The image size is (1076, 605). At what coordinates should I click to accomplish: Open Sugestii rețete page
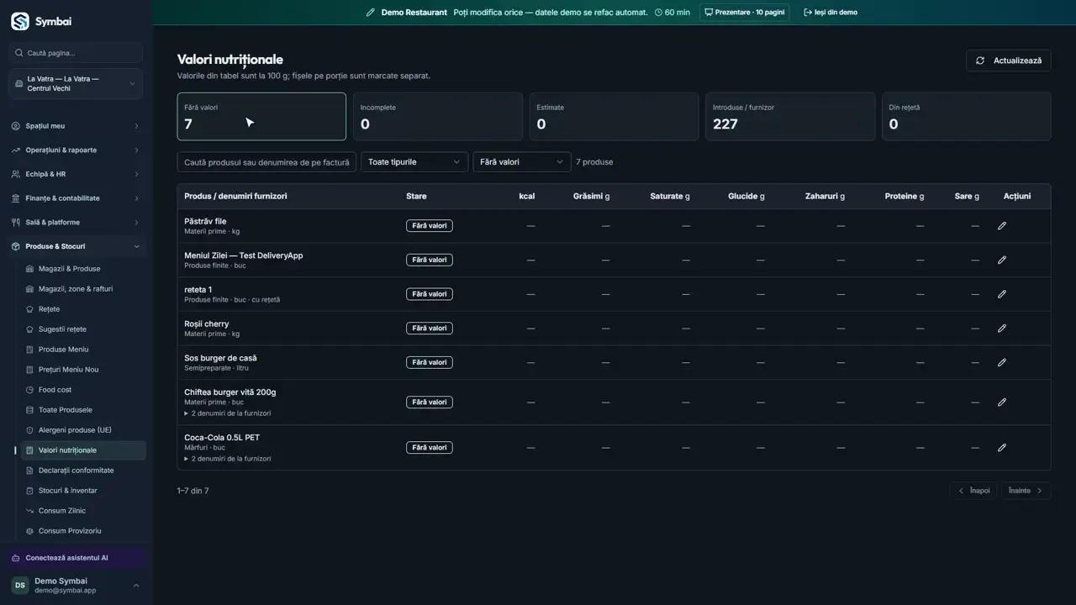coord(82,329)
